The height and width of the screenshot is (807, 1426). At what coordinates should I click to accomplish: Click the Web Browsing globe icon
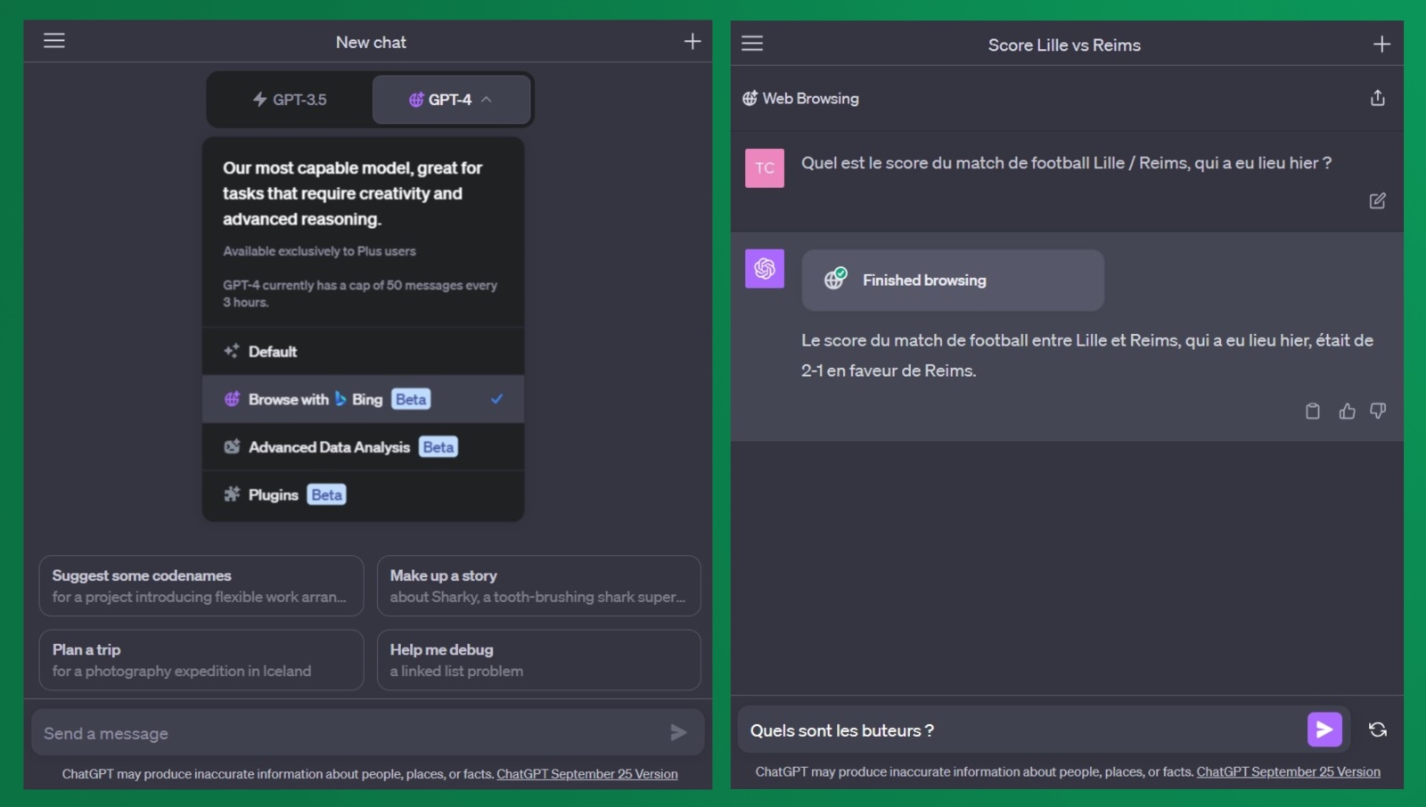point(750,98)
